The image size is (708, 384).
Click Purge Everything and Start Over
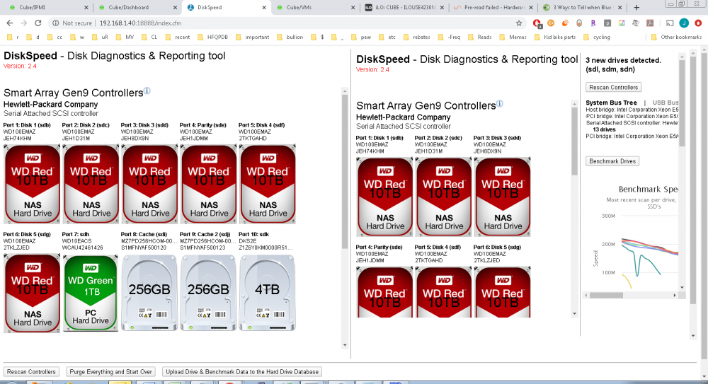[110, 372]
